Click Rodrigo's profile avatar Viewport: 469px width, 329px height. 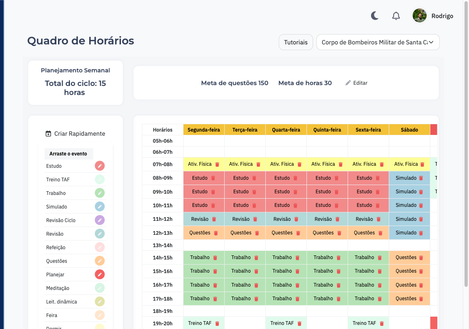click(420, 16)
